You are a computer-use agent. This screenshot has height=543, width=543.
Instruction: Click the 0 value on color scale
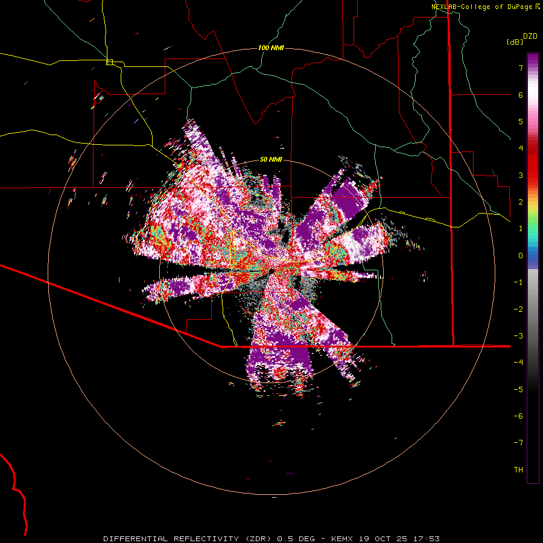[x=521, y=256]
